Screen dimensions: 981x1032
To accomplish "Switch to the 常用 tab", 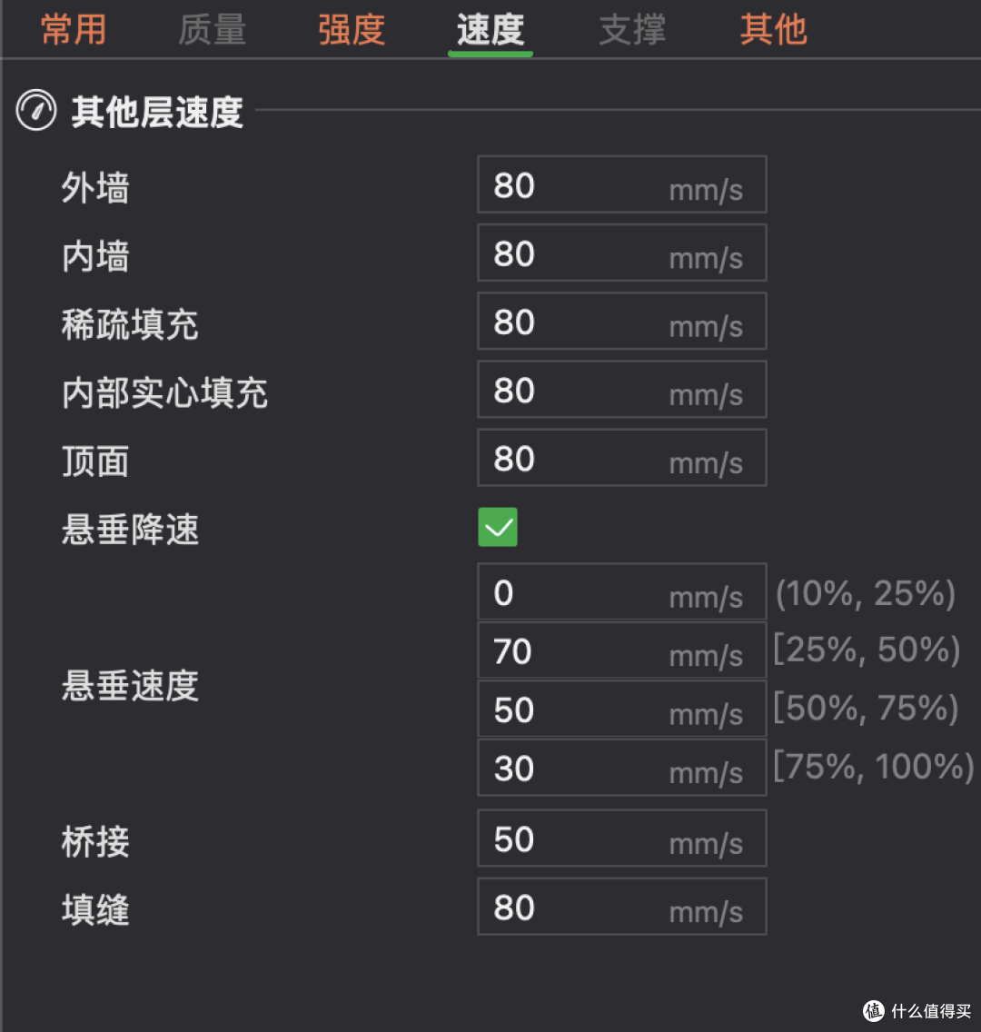I will 74,30.
